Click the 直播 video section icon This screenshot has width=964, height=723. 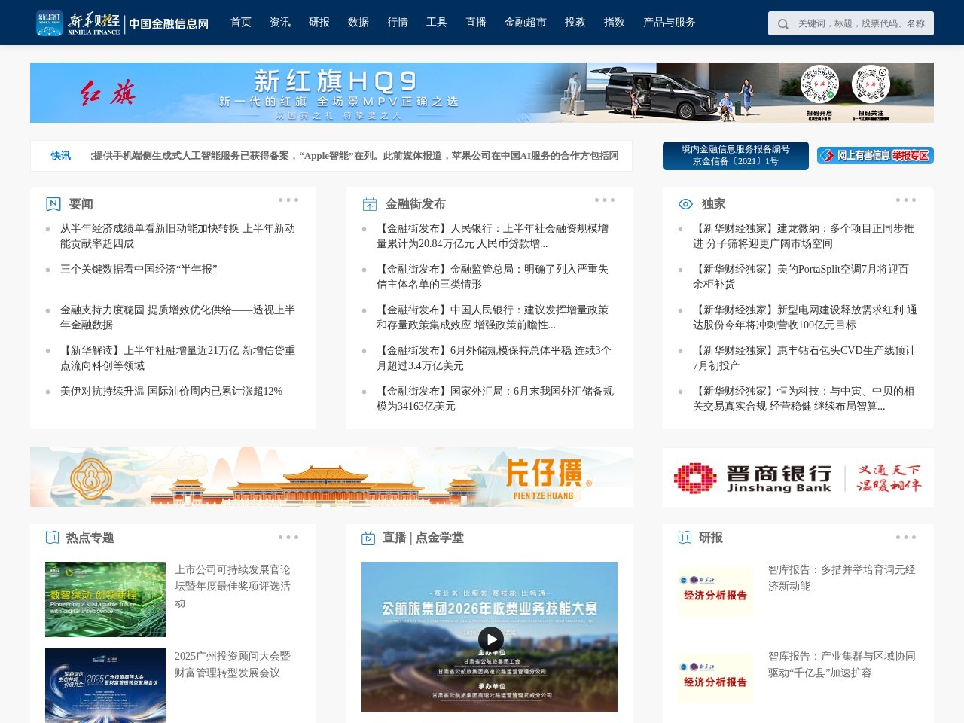368,538
